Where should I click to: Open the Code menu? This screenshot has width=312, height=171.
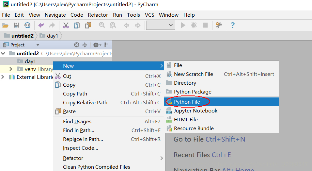click(x=77, y=15)
